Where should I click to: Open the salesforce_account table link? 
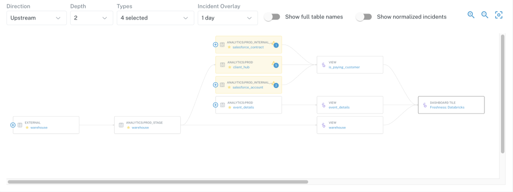pos(248,87)
